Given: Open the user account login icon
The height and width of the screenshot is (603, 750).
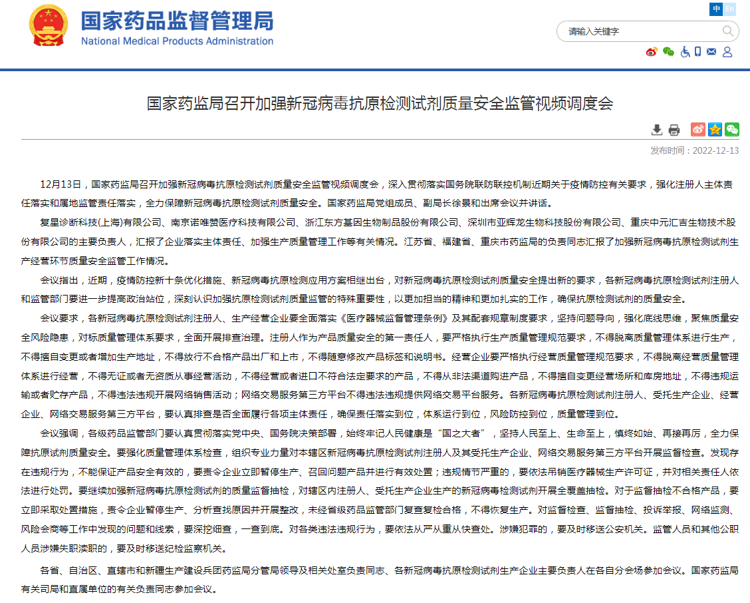Looking at the screenshot, I should pos(727,52).
